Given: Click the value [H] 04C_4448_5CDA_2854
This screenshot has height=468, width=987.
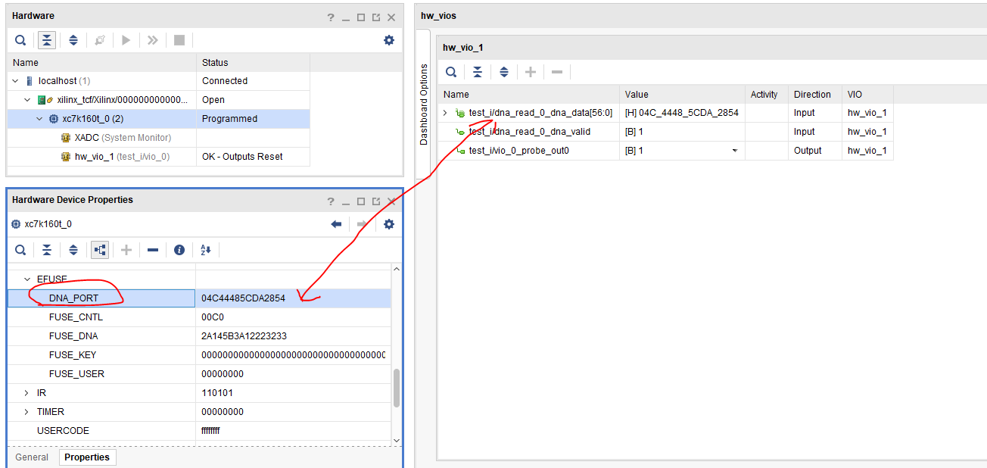Looking at the screenshot, I should (681, 113).
